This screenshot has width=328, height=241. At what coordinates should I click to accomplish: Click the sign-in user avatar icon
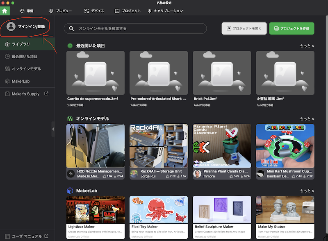tap(11, 26)
